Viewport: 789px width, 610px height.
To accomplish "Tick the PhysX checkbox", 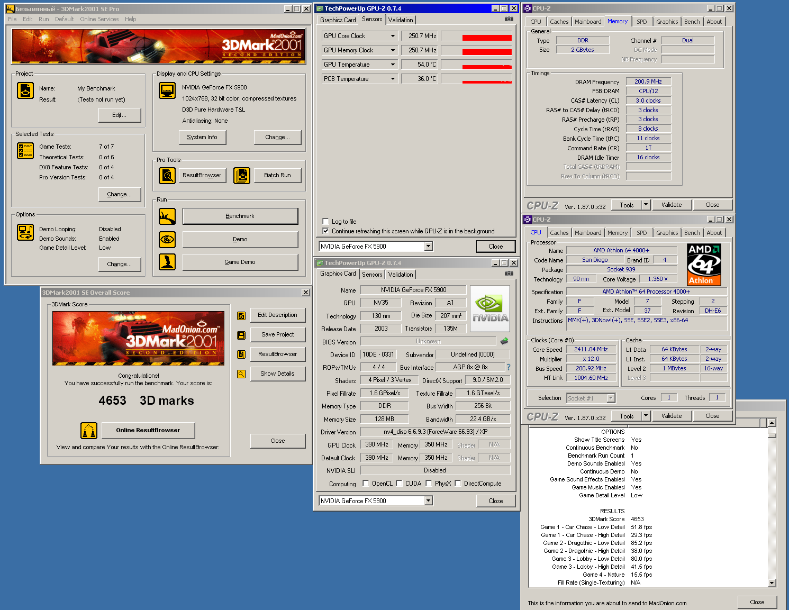I will pos(429,484).
